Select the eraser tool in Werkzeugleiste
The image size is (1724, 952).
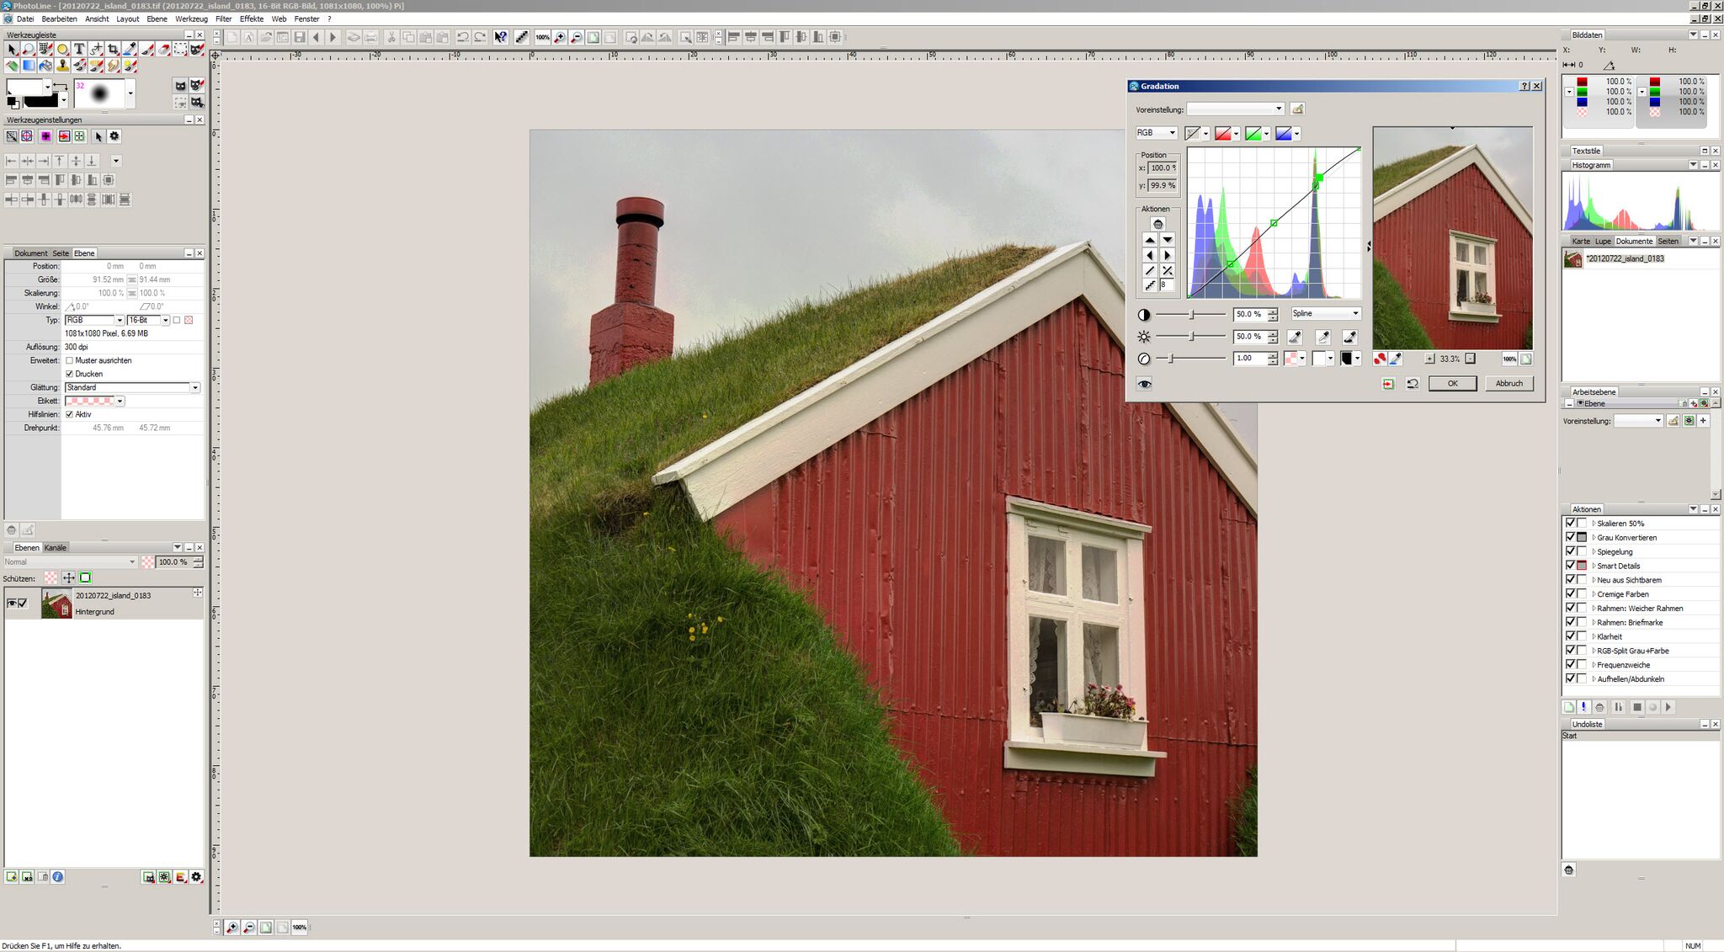pos(163,49)
